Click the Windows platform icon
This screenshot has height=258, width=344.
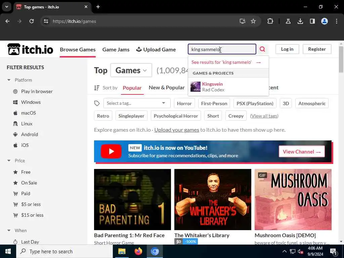[x=15, y=102]
